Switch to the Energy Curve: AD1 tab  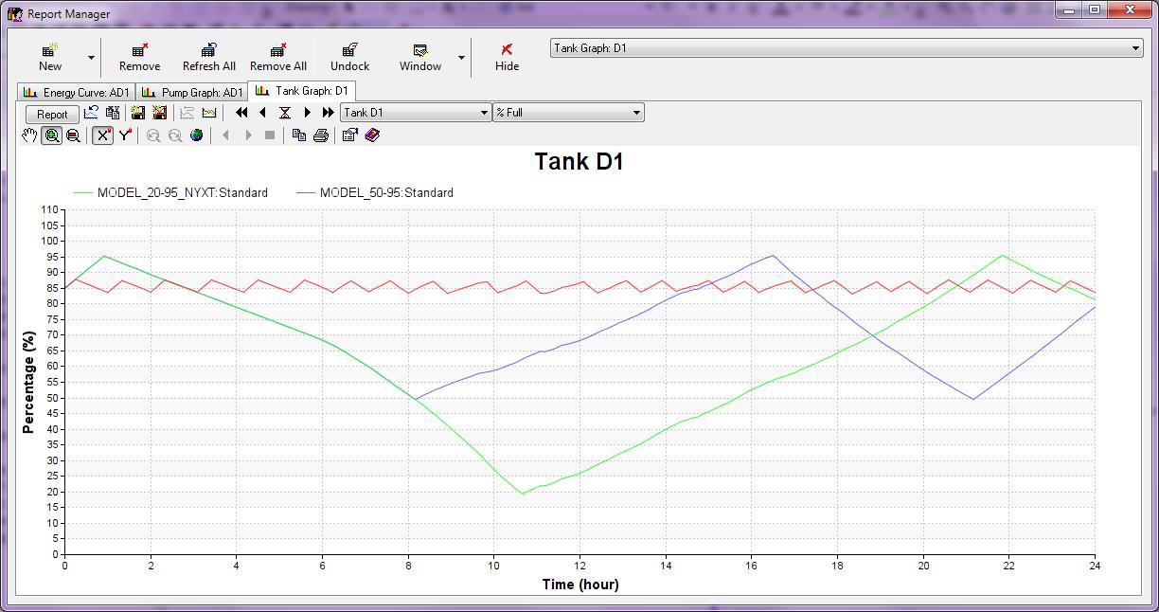77,93
